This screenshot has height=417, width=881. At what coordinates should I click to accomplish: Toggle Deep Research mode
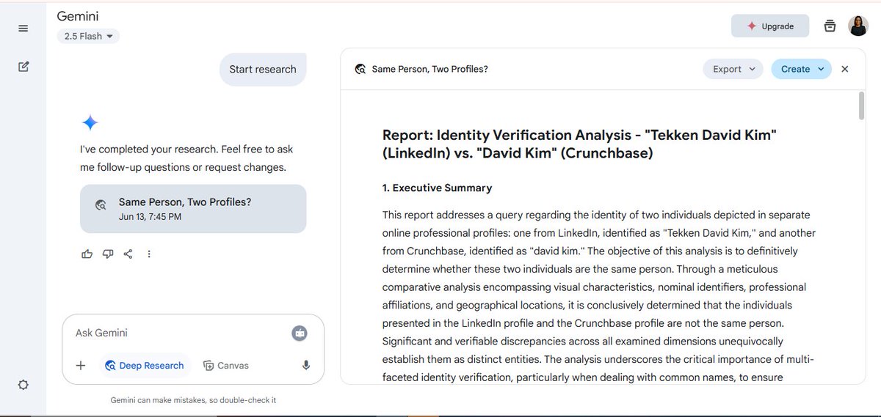145,366
